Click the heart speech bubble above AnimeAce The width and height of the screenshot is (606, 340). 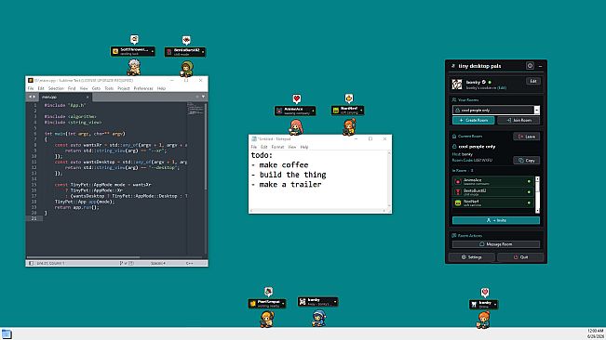click(296, 99)
